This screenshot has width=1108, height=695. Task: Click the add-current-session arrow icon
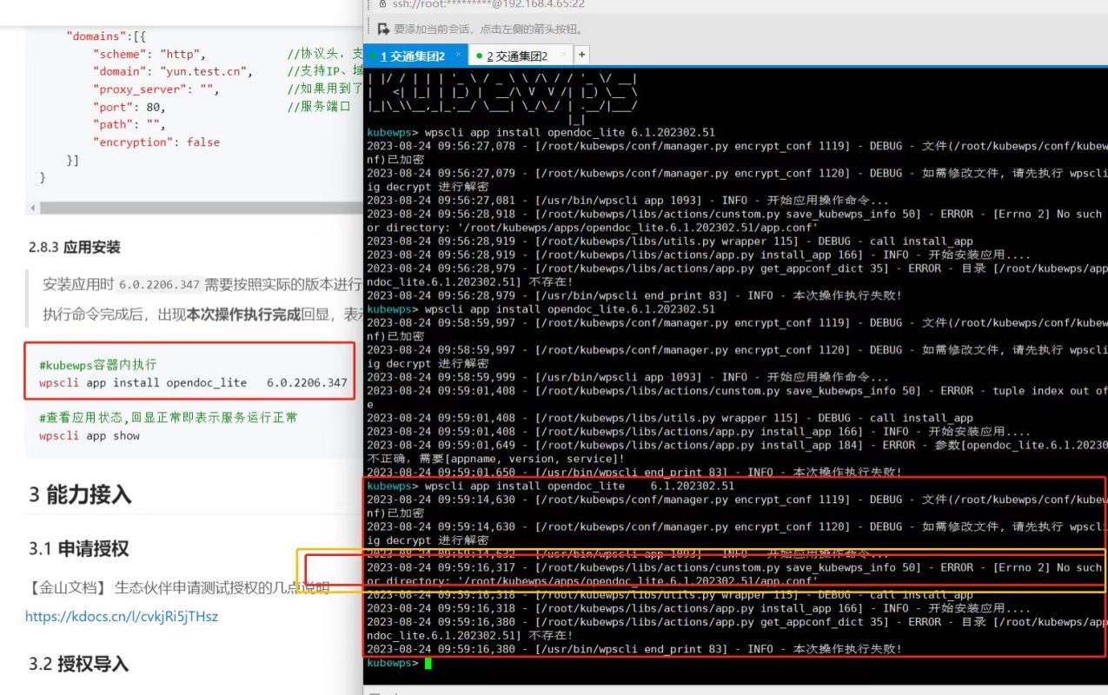click(383, 29)
